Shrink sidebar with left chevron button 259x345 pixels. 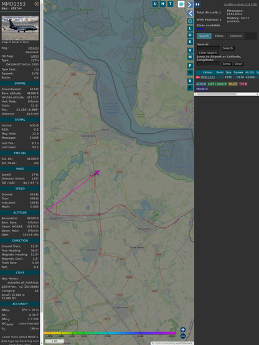coord(190,14)
